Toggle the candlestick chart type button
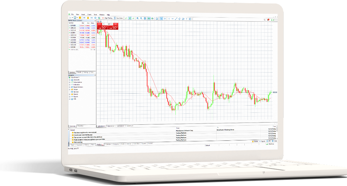 (129, 18)
